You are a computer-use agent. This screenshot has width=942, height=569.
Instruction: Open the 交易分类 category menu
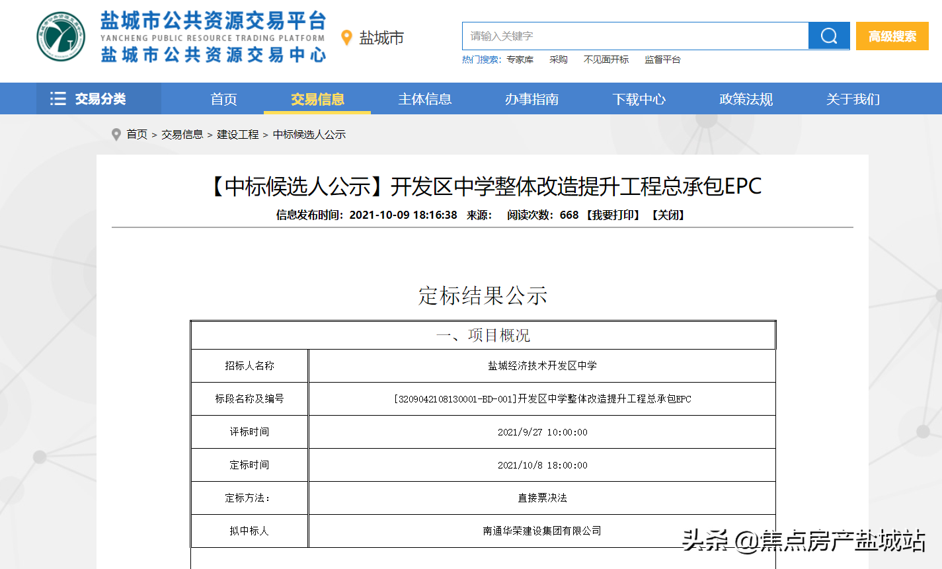100,99
